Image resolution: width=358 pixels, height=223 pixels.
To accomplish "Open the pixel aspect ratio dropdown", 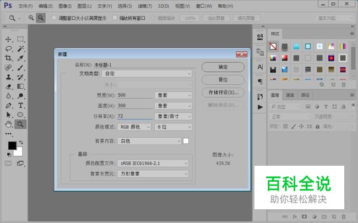I will tap(153, 173).
